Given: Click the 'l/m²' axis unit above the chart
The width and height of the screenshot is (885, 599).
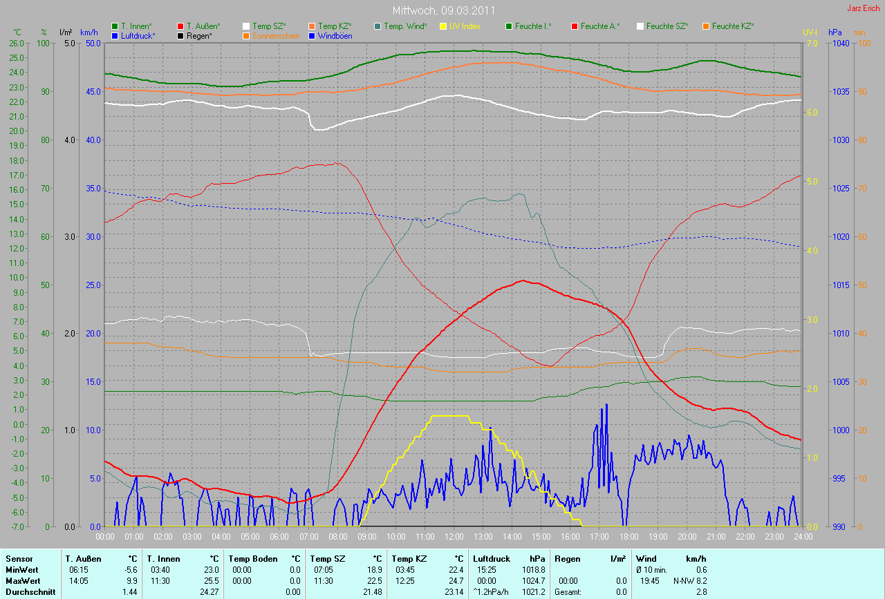Looking at the screenshot, I should [x=66, y=32].
